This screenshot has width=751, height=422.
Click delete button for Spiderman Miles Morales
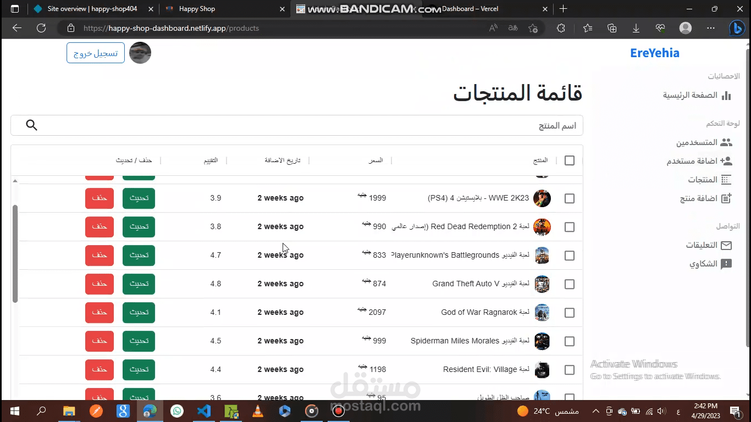(x=100, y=341)
